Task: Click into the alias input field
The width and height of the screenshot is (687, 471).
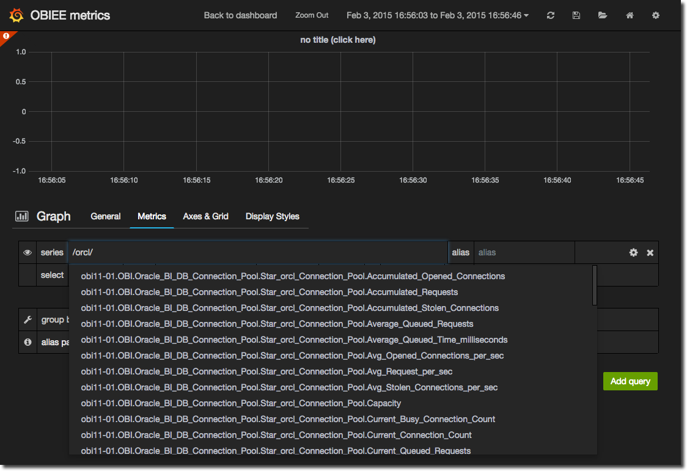Action: coord(524,252)
